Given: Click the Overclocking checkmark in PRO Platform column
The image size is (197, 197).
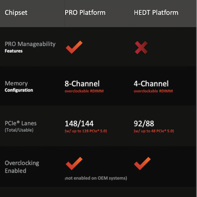Looking at the screenshot, I should pyautogui.click(x=74, y=163).
